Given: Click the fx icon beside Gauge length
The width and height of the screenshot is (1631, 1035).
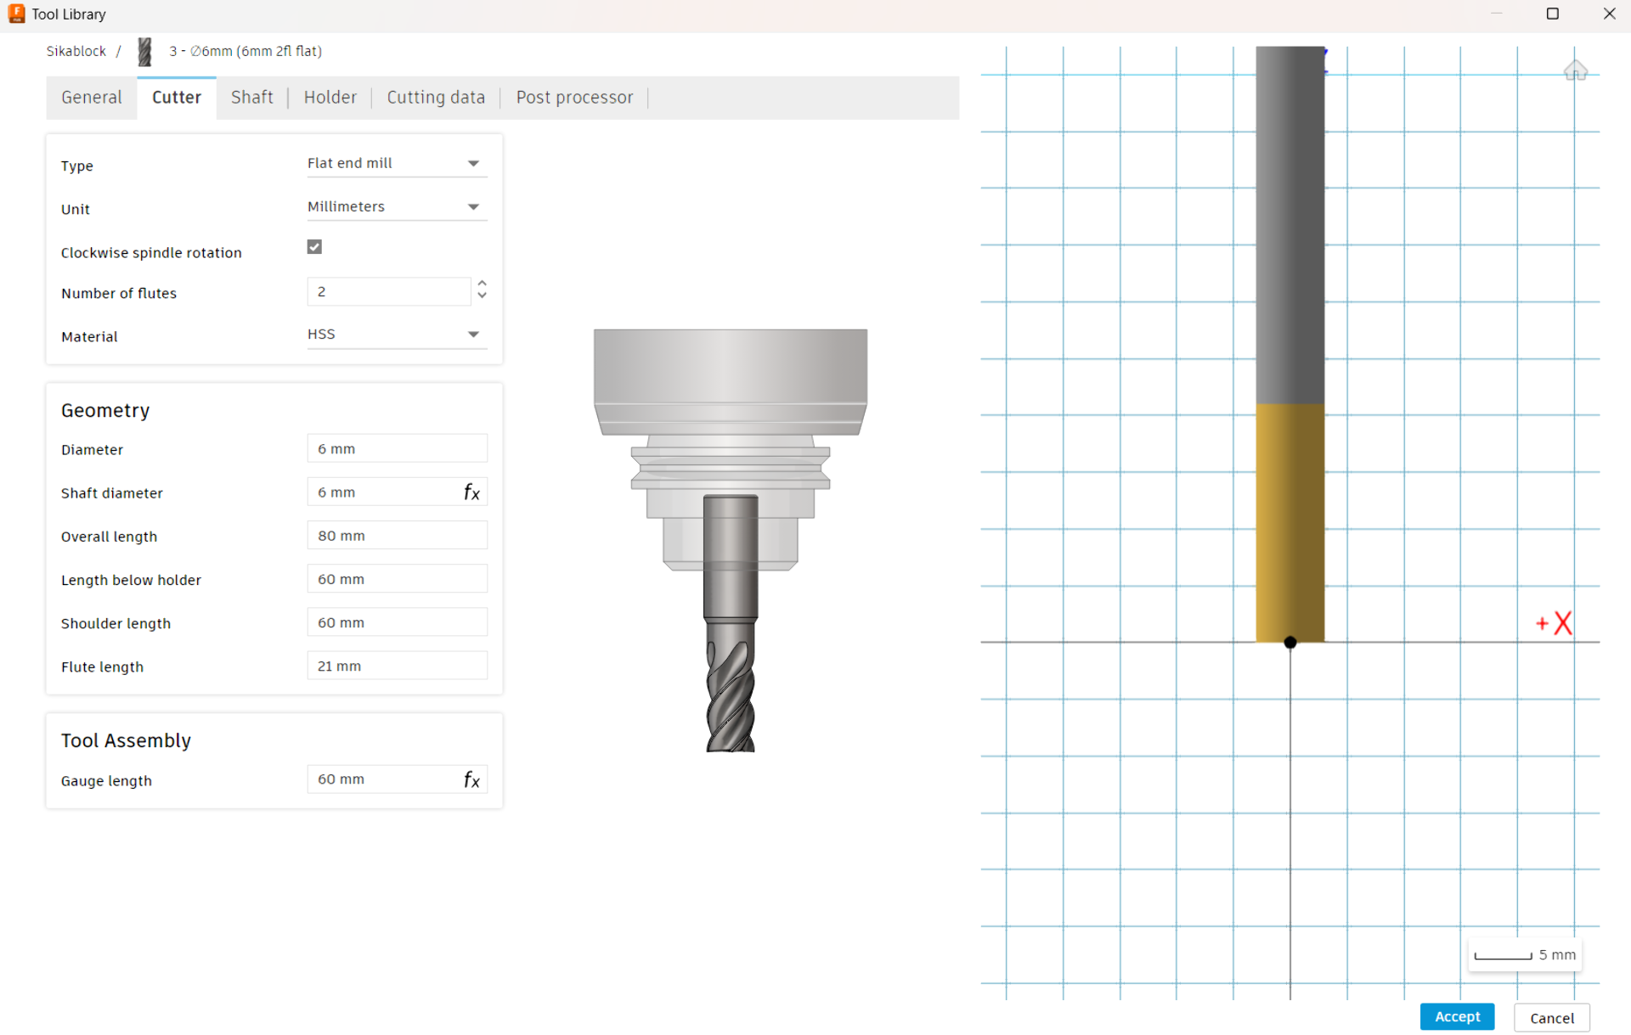Looking at the screenshot, I should (471, 779).
